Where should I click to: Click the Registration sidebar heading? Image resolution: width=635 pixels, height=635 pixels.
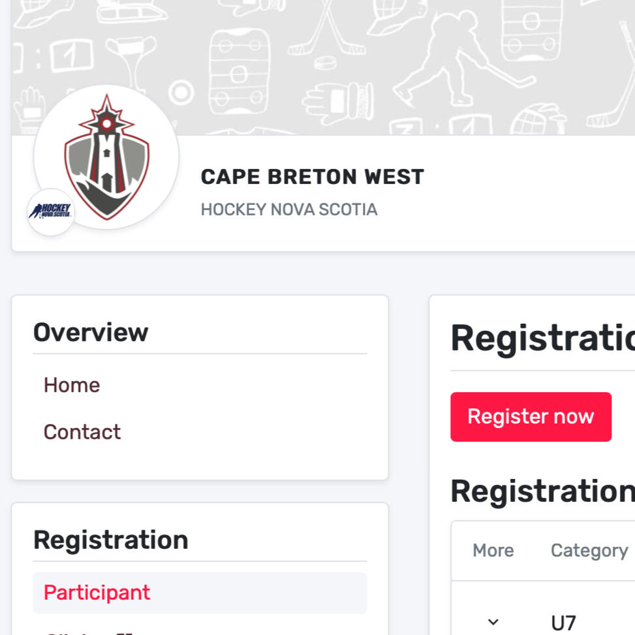(110, 540)
